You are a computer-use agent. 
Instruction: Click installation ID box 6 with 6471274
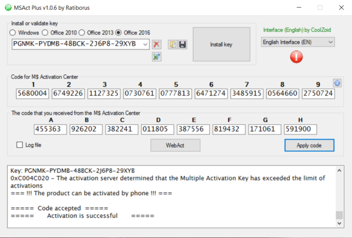click(211, 94)
